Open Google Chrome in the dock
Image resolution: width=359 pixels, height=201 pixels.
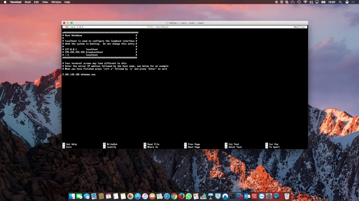pyautogui.click(x=174, y=196)
